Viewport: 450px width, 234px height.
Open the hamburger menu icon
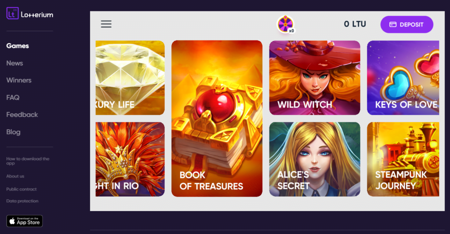point(106,24)
